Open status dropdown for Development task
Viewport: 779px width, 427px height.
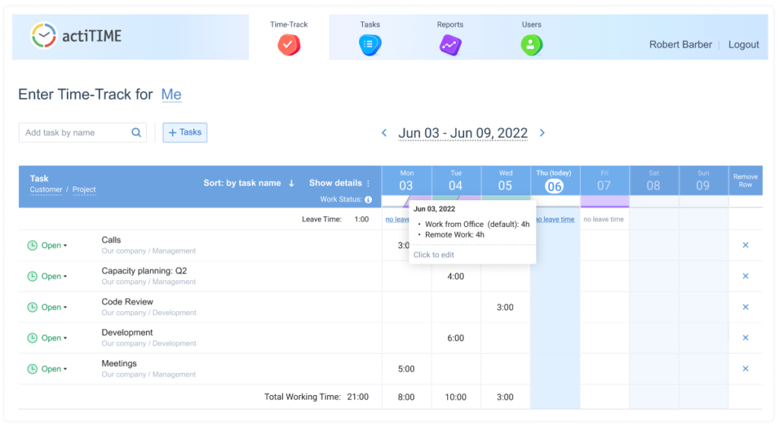pos(47,338)
